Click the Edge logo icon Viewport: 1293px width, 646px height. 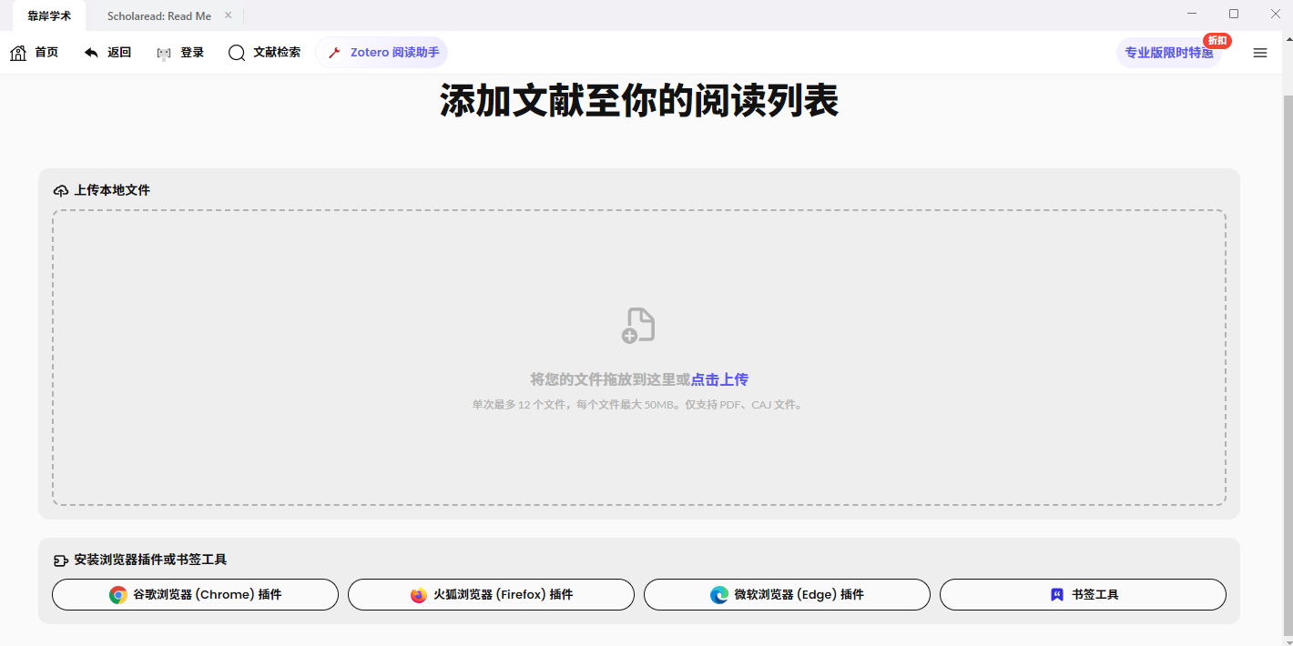click(x=718, y=594)
